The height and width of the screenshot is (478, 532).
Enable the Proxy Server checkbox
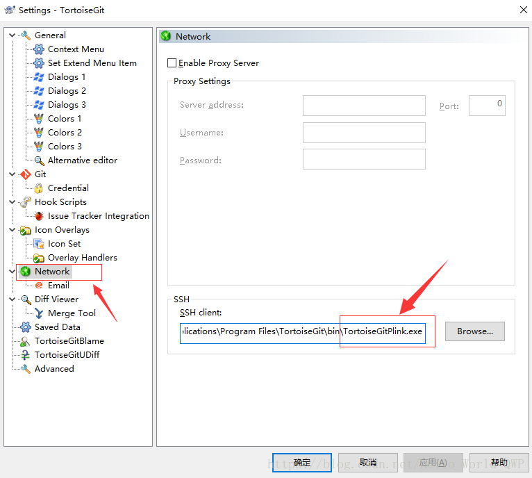click(x=172, y=63)
